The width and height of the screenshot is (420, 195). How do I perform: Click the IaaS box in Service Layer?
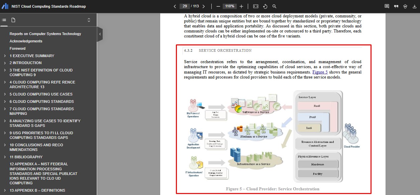coord(309,128)
